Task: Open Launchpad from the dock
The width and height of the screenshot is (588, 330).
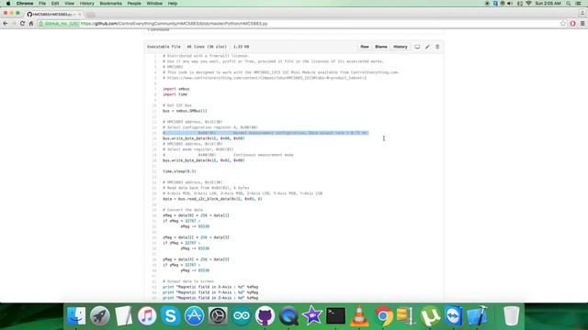Action: click(x=100, y=316)
